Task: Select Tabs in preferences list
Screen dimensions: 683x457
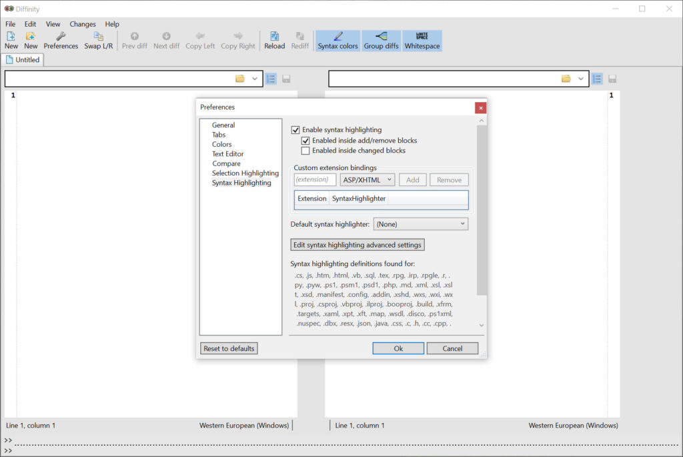Action: (219, 135)
